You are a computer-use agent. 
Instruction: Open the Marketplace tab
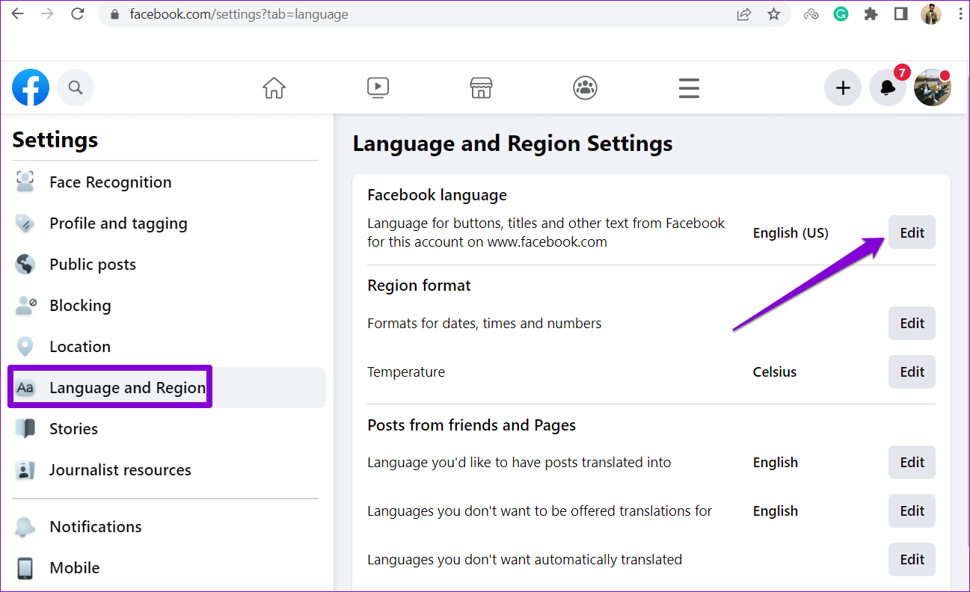pos(481,87)
